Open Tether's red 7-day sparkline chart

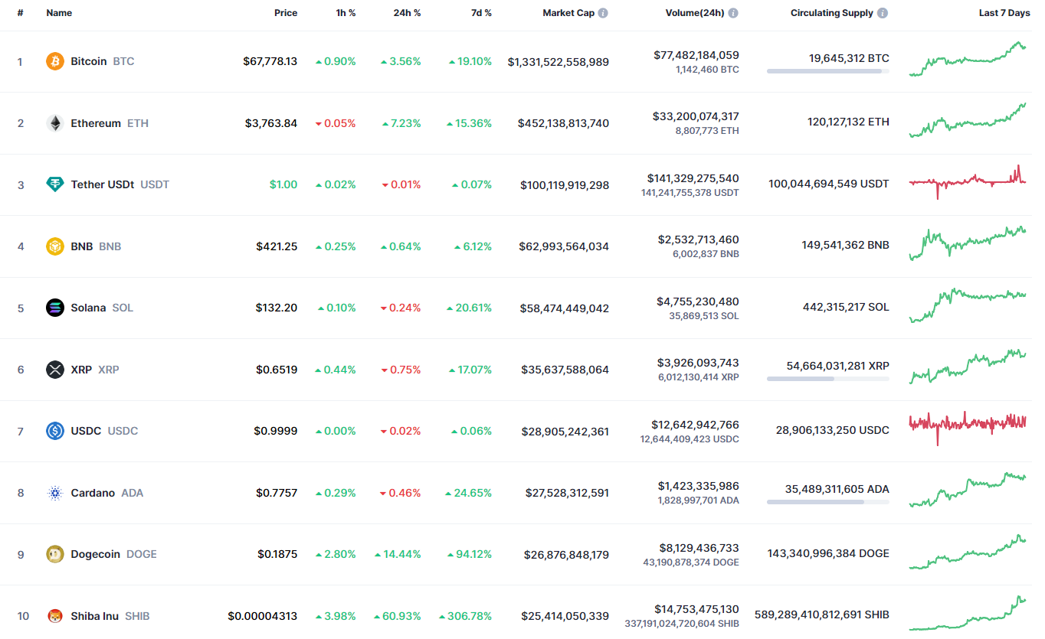pyautogui.click(x=968, y=182)
